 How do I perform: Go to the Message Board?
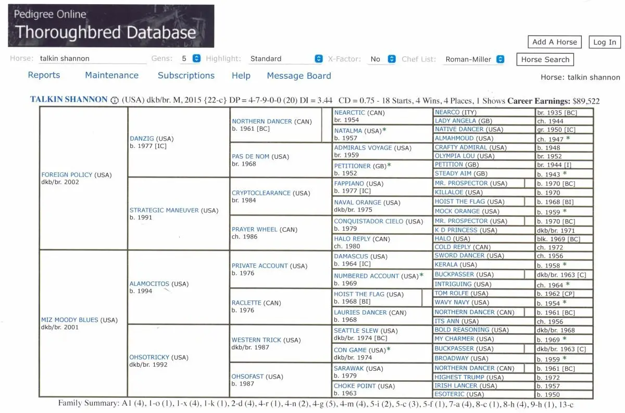click(299, 76)
